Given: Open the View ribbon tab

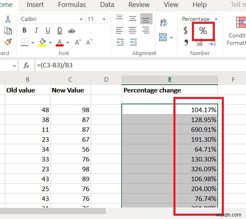Looking at the screenshot, I should coord(171,5).
